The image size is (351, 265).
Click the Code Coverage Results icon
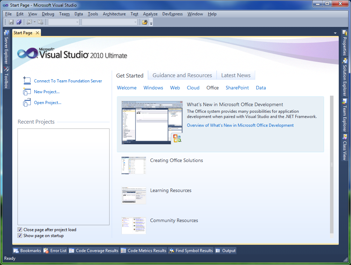(x=72, y=251)
